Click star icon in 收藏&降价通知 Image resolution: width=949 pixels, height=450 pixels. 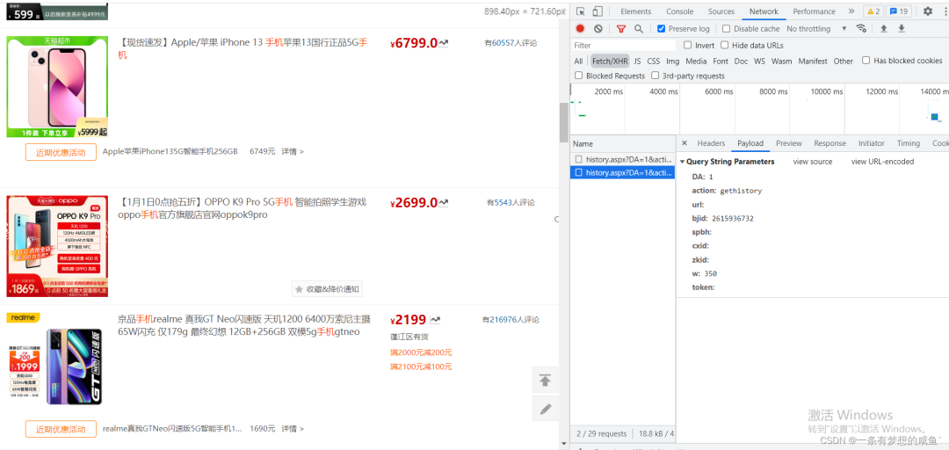pos(299,289)
